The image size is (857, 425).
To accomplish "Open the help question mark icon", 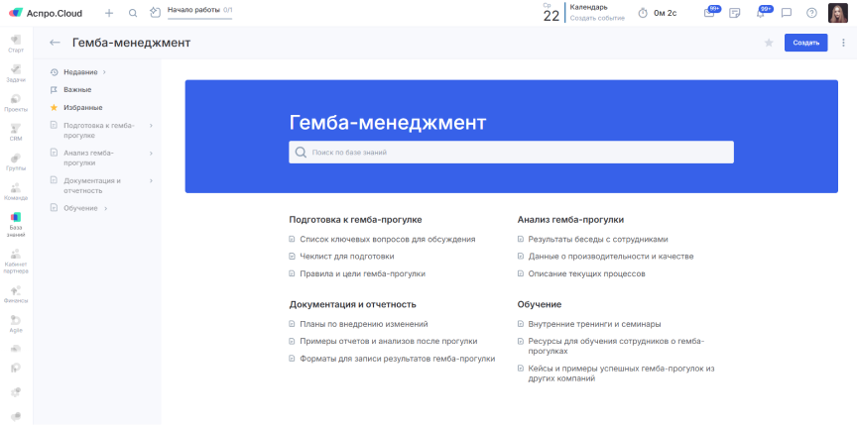I will tap(811, 13).
